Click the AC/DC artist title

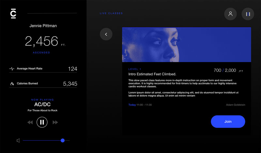point(42,105)
